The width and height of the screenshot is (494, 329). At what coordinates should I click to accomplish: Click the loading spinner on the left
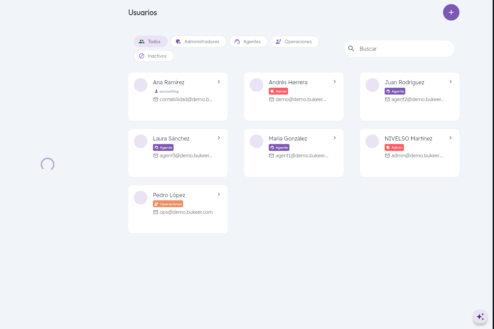coord(47,164)
